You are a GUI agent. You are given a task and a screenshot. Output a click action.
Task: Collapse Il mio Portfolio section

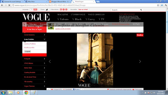click(34, 39)
